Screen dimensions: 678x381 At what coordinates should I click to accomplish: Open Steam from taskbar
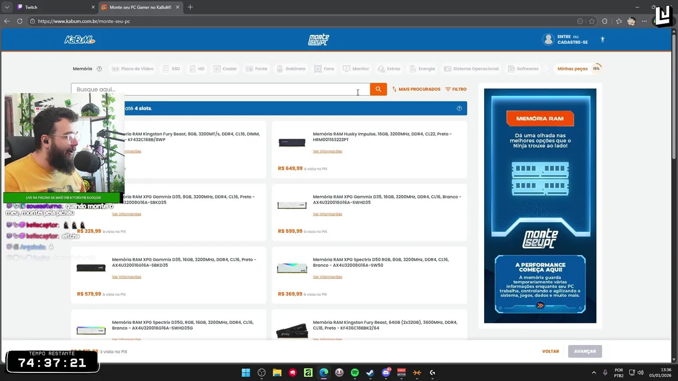click(x=370, y=373)
